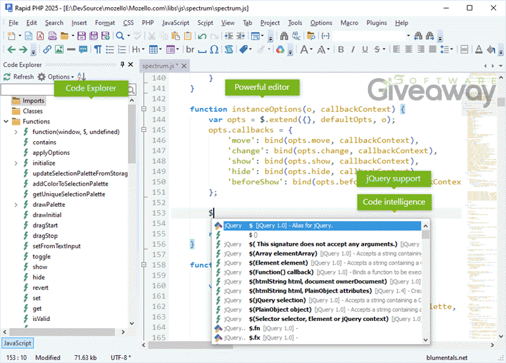This screenshot has height=363, width=506.
Task: Open the Plugins menu
Action: pyautogui.click(x=377, y=23)
